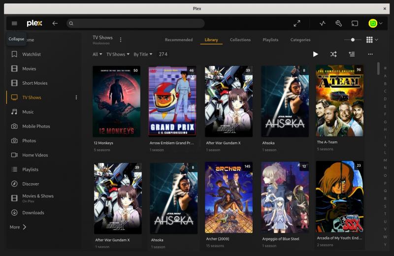Viewport: 394px width, 256px height.
Task: Open the 12 Monkeys poster
Action: [x=117, y=101]
